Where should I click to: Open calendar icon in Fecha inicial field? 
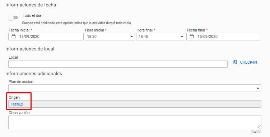pos(14,36)
